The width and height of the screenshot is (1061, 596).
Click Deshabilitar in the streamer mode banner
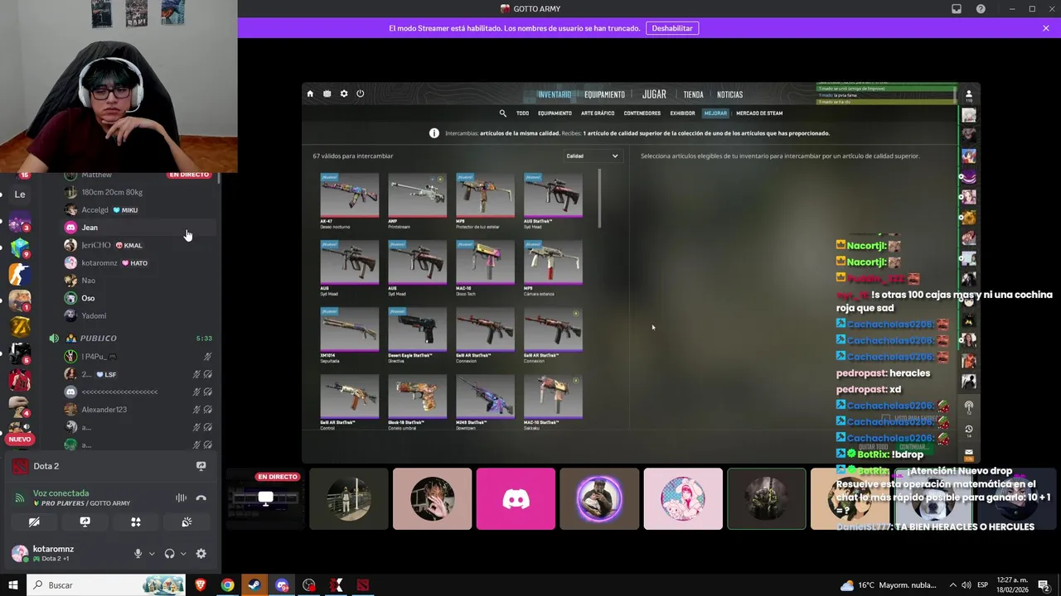pos(672,28)
